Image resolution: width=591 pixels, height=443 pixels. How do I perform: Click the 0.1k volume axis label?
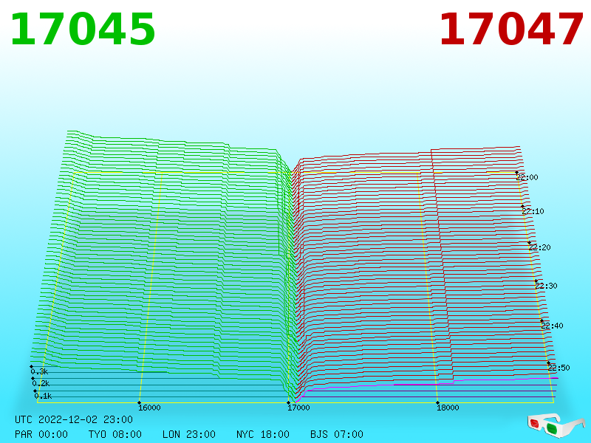(x=43, y=396)
